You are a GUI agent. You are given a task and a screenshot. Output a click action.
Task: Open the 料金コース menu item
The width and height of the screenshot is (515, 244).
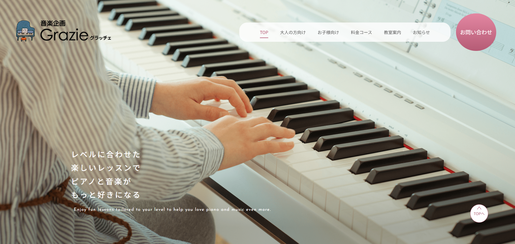pyautogui.click(x=361, y=32)
